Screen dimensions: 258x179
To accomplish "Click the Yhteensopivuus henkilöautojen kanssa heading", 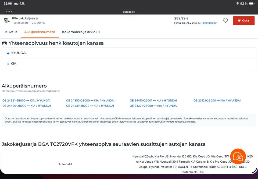I will click(56, 43).
